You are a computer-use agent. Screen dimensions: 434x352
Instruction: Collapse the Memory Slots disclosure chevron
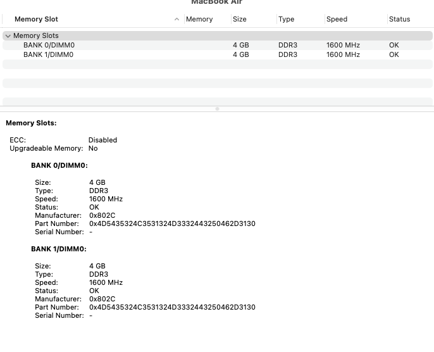(8, 36)
